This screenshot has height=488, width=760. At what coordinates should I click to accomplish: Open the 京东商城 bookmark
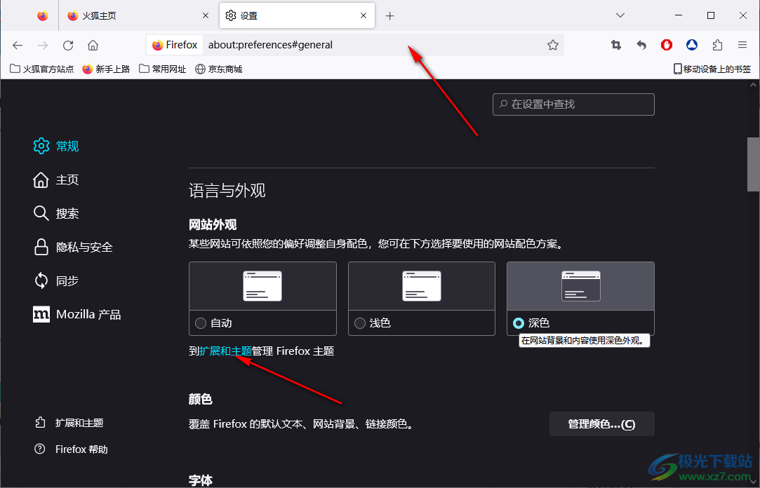[x=219, y=69]
